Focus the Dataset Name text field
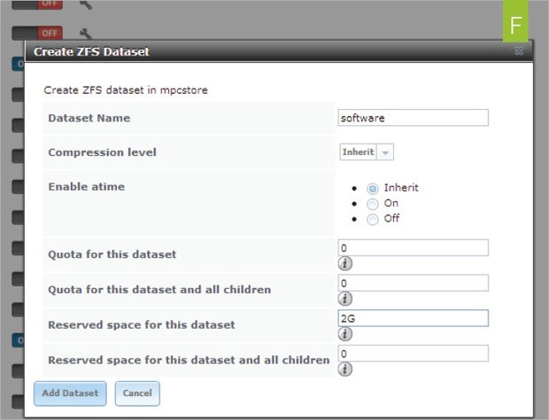The width and height of the screenshot is (549, 420). [x=413, y=118]
